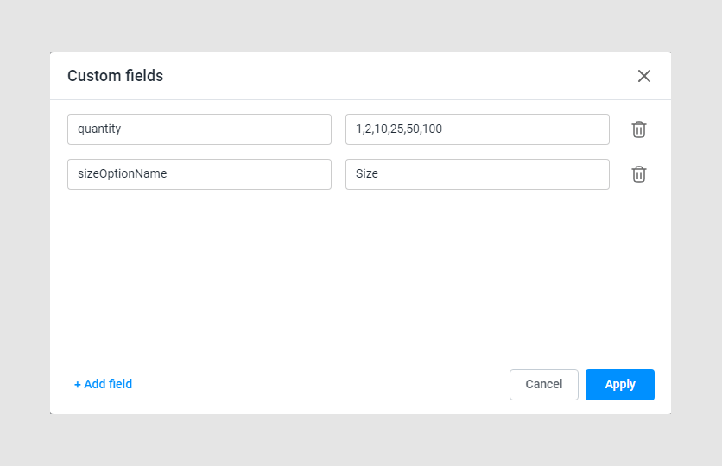Click into the Size value input

(x=477, y=174)
